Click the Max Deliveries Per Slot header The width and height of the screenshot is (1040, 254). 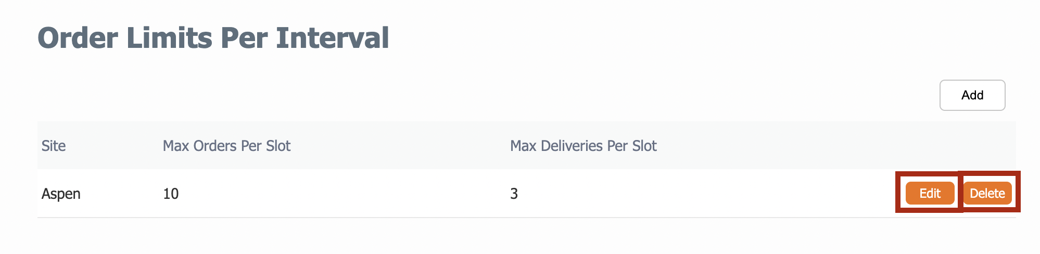point(584,146)
